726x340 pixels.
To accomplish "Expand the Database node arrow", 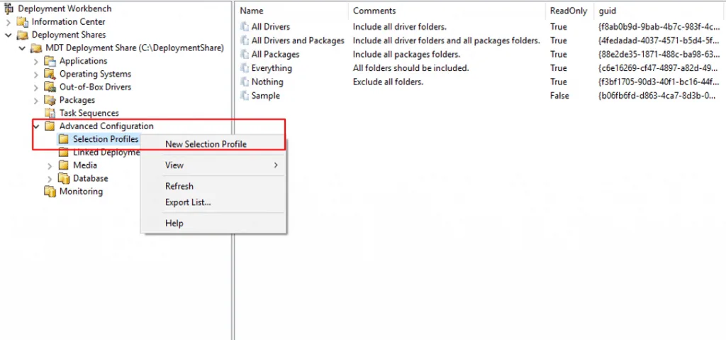I will click(50, 178).
